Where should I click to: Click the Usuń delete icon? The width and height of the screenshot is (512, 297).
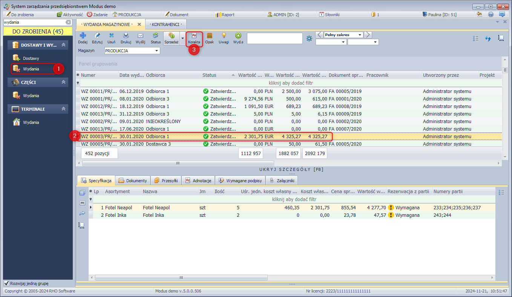tap(112, 36)
